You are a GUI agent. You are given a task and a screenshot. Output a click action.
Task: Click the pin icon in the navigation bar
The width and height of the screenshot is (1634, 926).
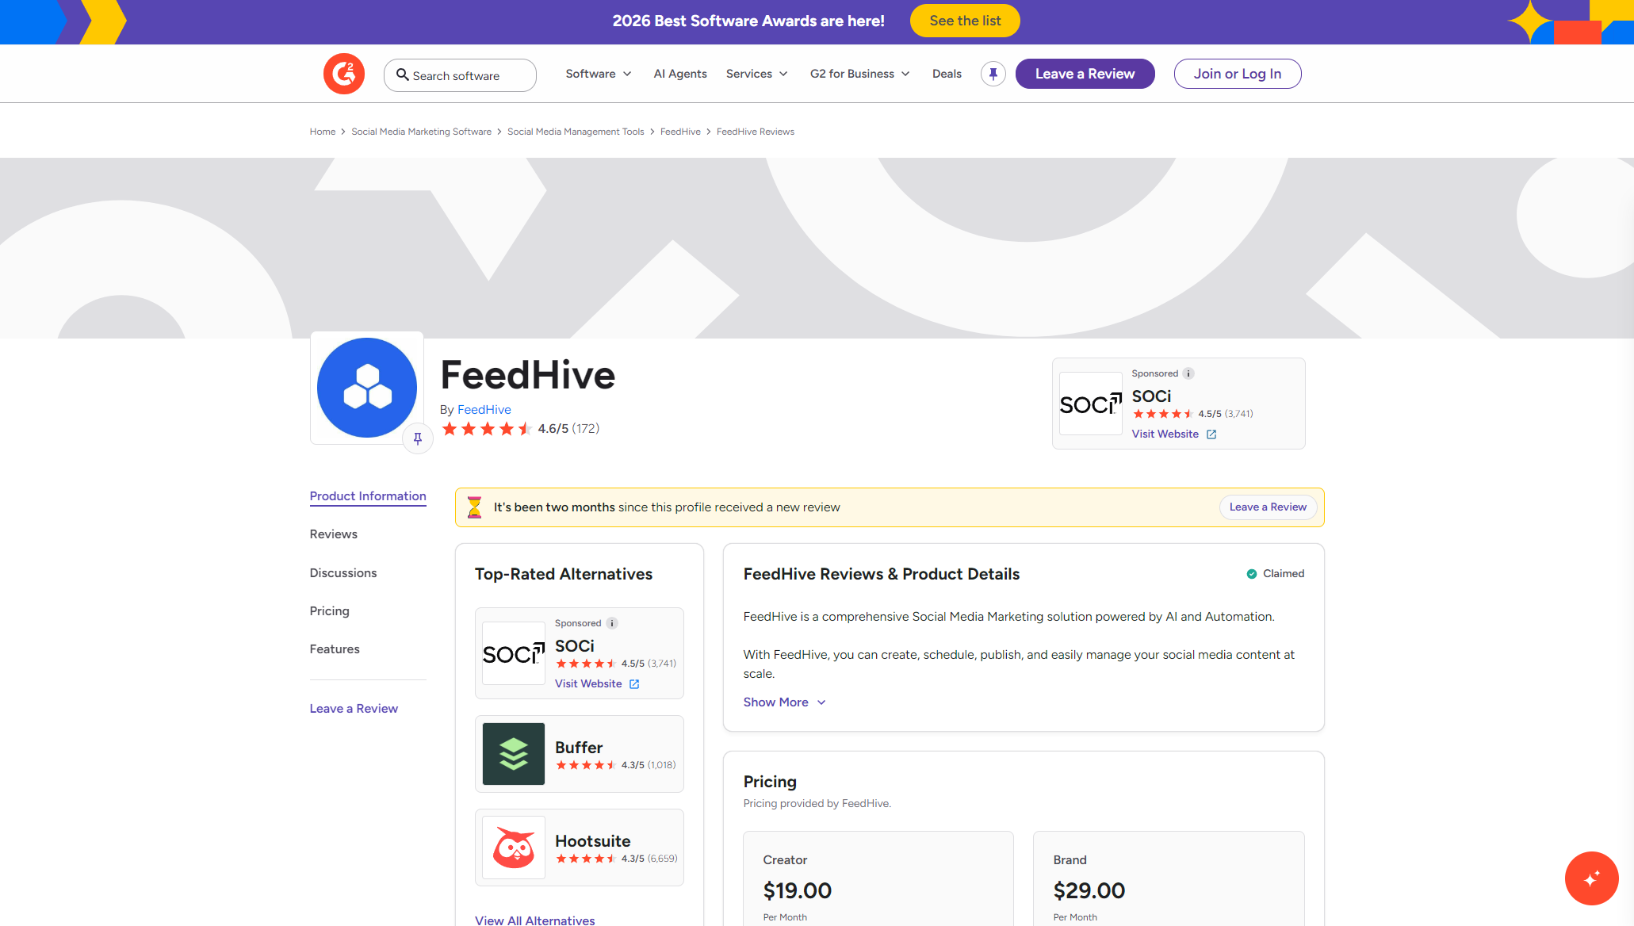(993, 74)
